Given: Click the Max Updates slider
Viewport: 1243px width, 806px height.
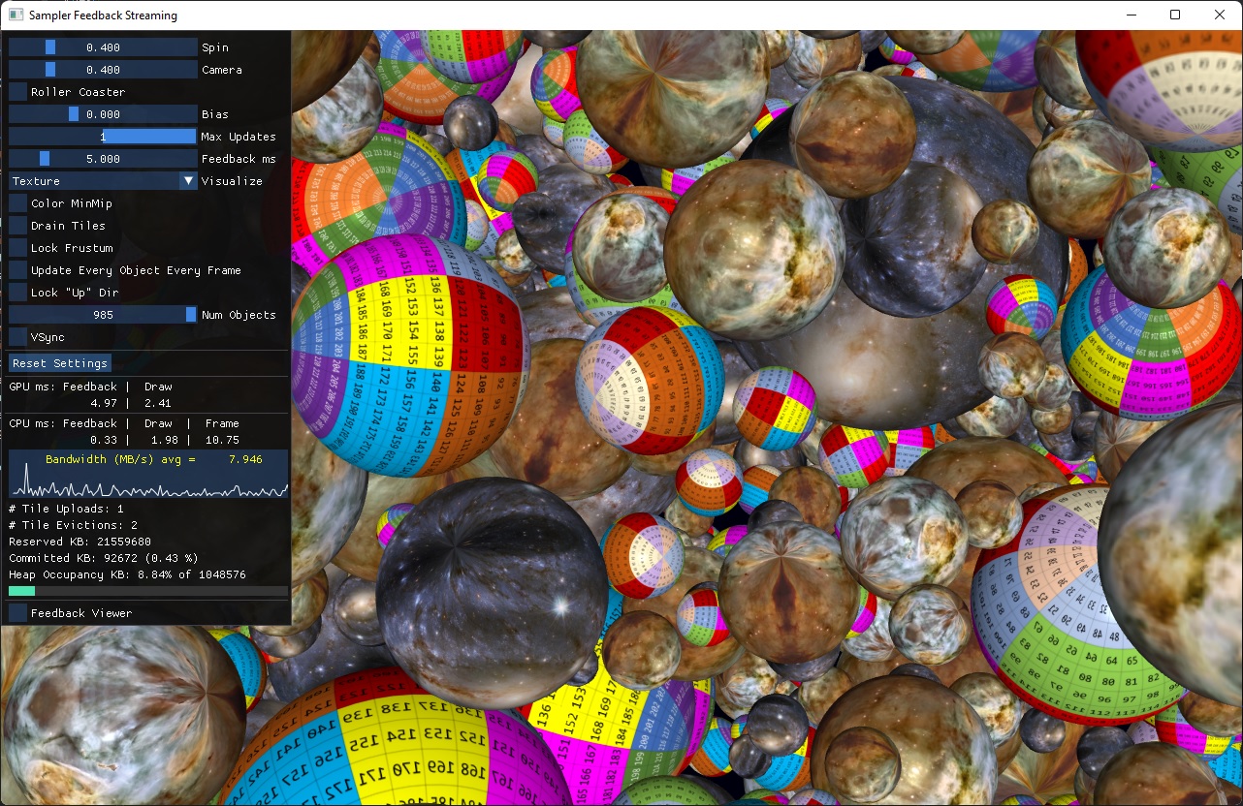Looking at the screenshot, I should coord(103,137).
